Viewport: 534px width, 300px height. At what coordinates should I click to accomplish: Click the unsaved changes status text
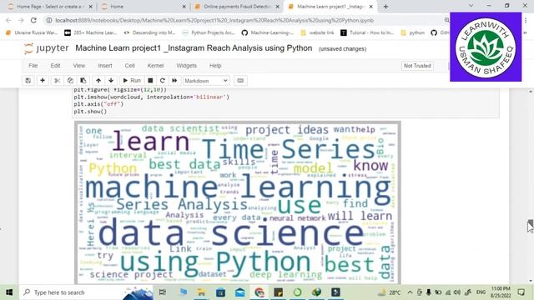[x=343, y=49]
